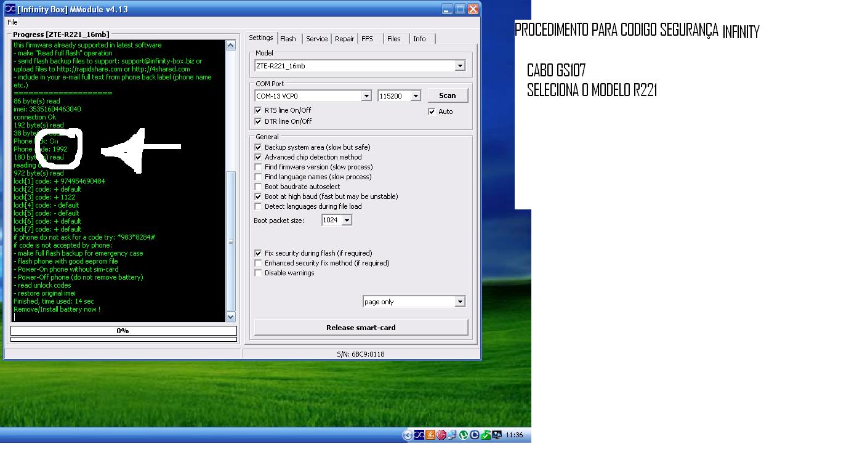Toggle RTS line On/Off checkbox

tap(258, 110)
